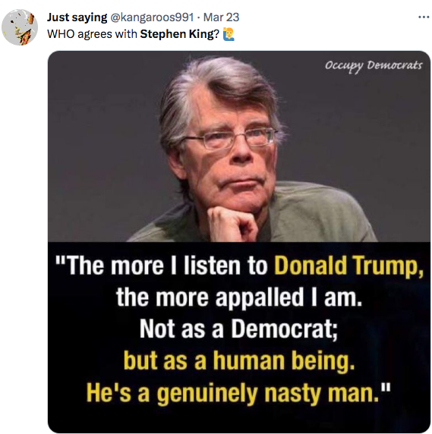This screenshot has height=434, width=432.
Task: Click 'the more appalled I am.' line
Action: [x=239, y=297]
